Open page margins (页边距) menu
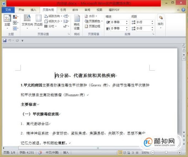The height and width of the screenshot is (157, 188). [x=38, y=22]
